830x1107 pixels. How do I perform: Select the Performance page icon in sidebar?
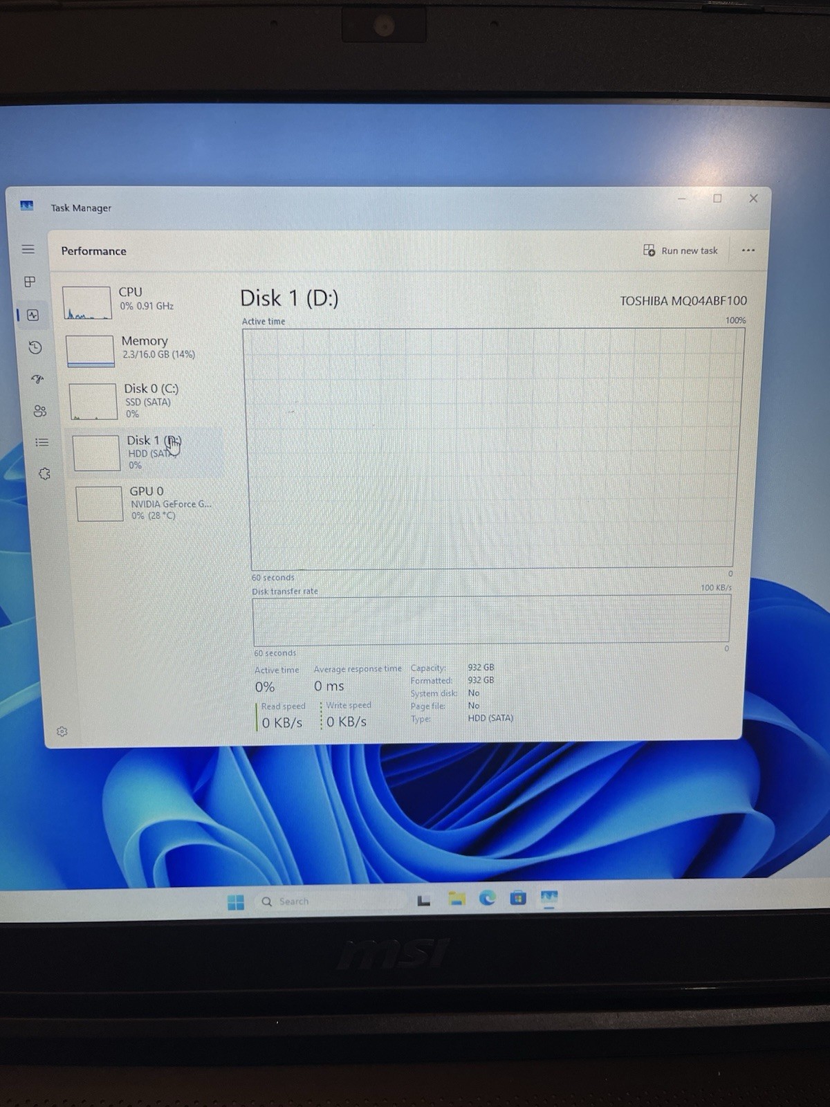coord(33,315)
